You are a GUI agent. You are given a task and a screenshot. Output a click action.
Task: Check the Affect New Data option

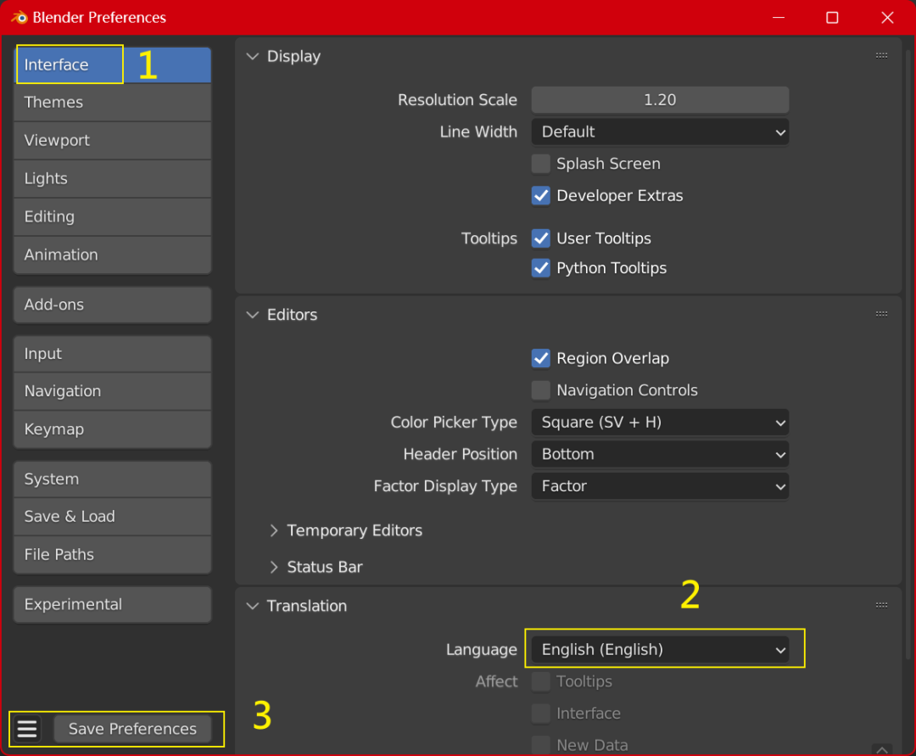tap(541, 745)
